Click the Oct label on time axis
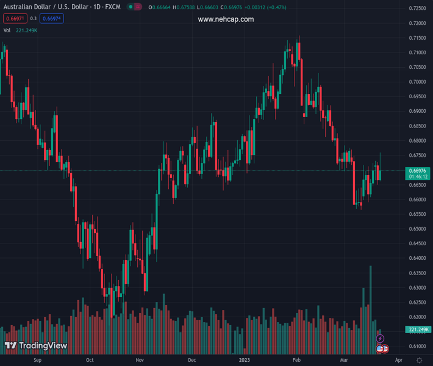433x366 pixels. coord(90,361)
